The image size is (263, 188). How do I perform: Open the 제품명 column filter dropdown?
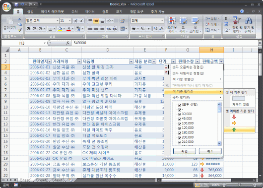[x=131, y=62]
